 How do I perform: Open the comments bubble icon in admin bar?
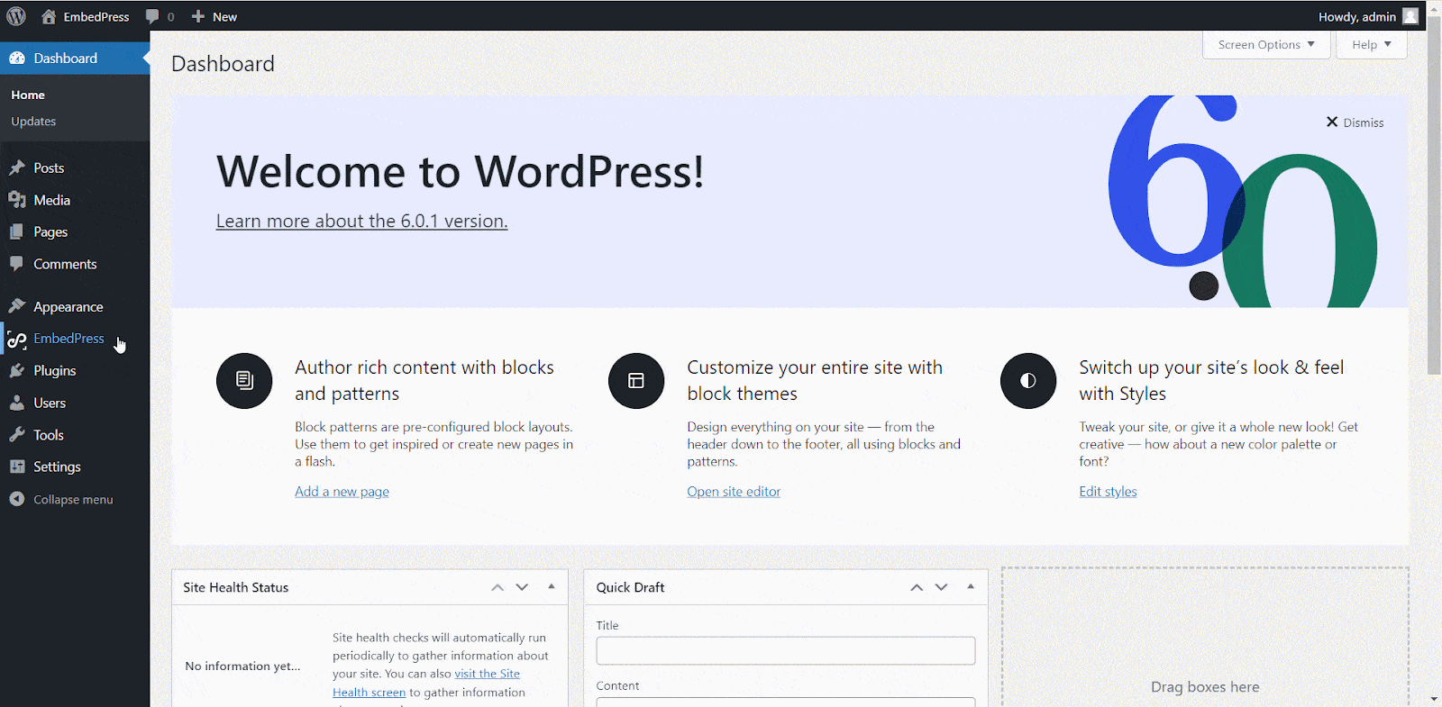pyautogui.click(x=152, y=16)
